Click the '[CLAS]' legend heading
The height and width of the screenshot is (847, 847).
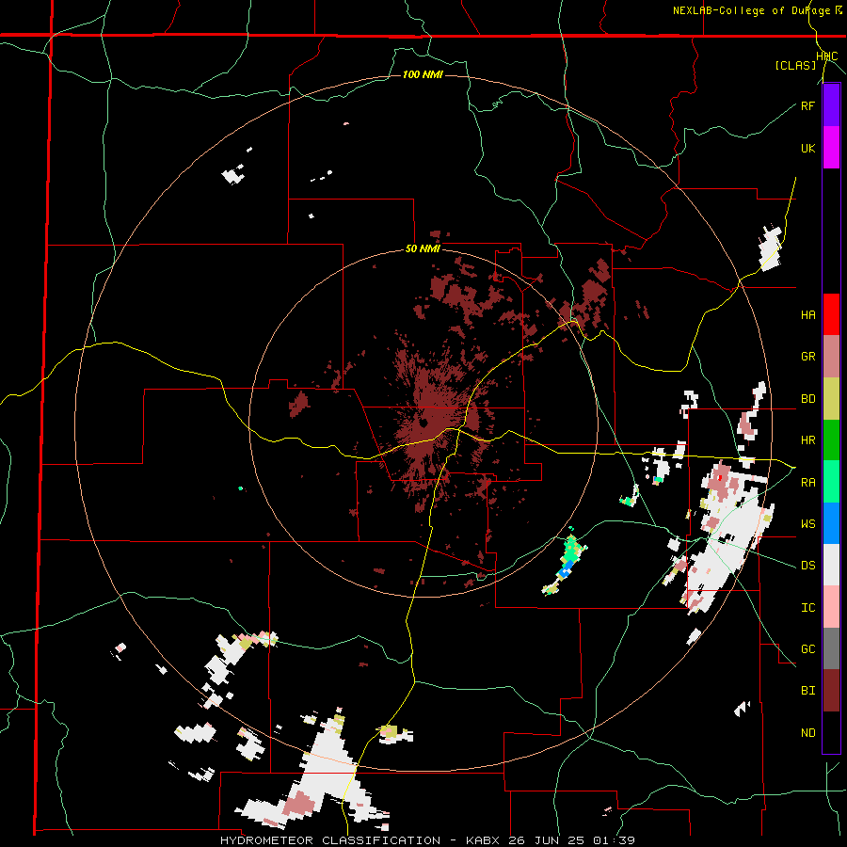795,65
